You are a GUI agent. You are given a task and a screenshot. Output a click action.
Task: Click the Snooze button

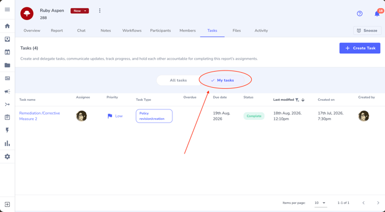pos(367,30)
